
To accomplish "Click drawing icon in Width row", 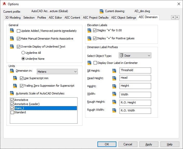I will (x=114, y=94).
